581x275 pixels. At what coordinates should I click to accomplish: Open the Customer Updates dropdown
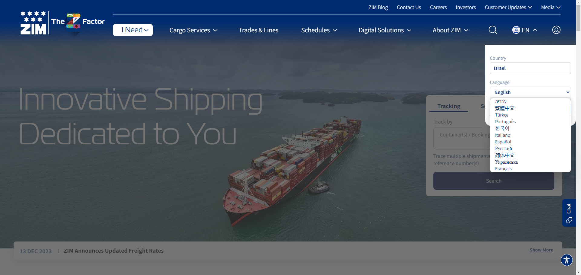(508, 7)
